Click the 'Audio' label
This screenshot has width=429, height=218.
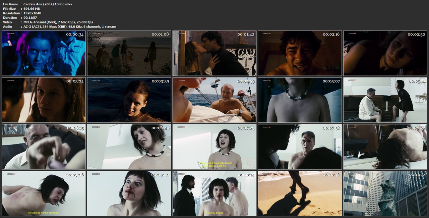(x=7, y=26)
